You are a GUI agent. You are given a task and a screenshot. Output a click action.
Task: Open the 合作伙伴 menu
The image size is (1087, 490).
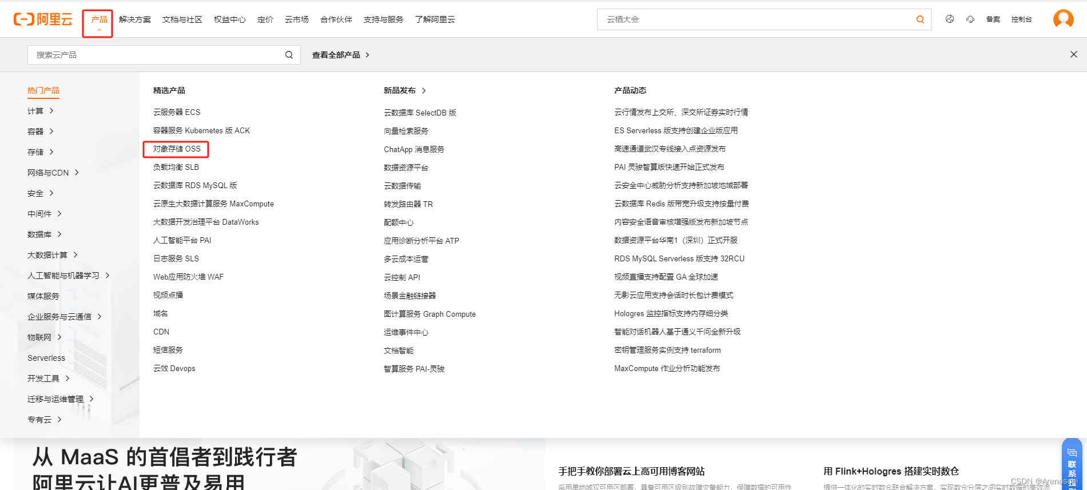336,19
